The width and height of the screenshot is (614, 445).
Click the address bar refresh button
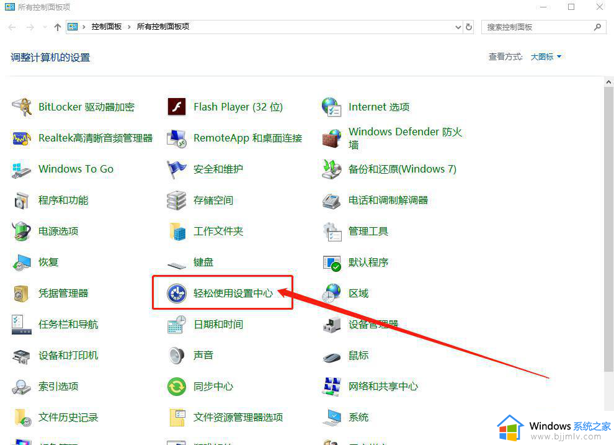click(x=469, y=27)
